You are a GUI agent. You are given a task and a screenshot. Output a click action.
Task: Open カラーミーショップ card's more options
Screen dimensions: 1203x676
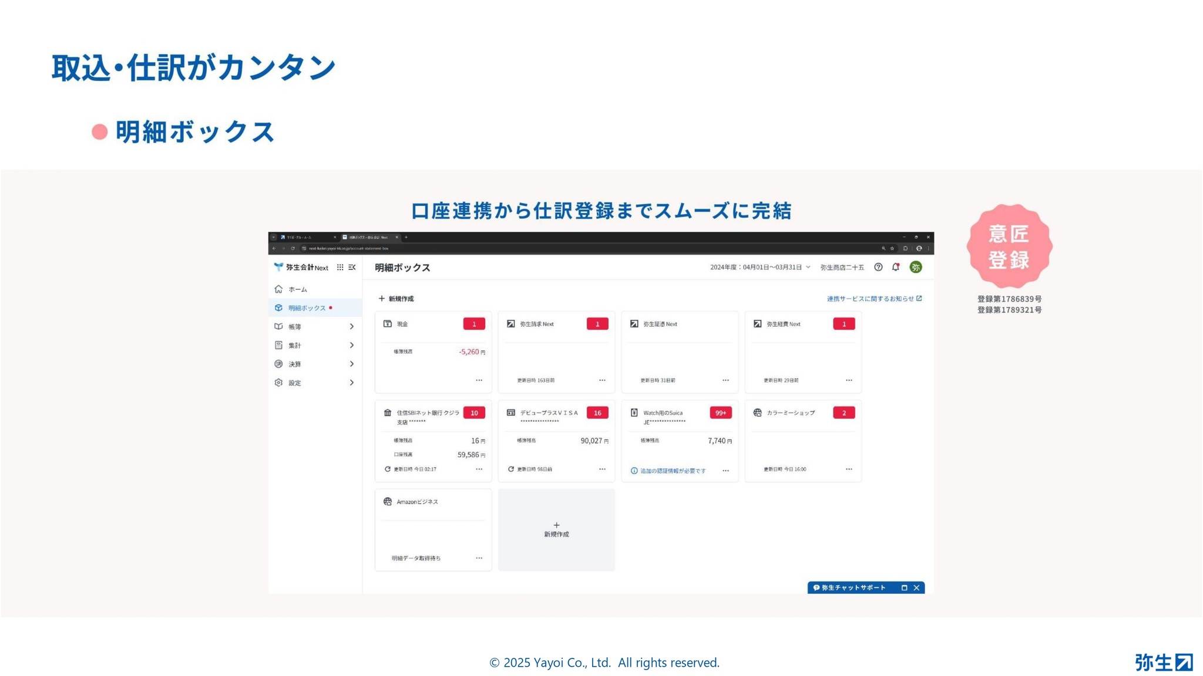click(849, 469)
